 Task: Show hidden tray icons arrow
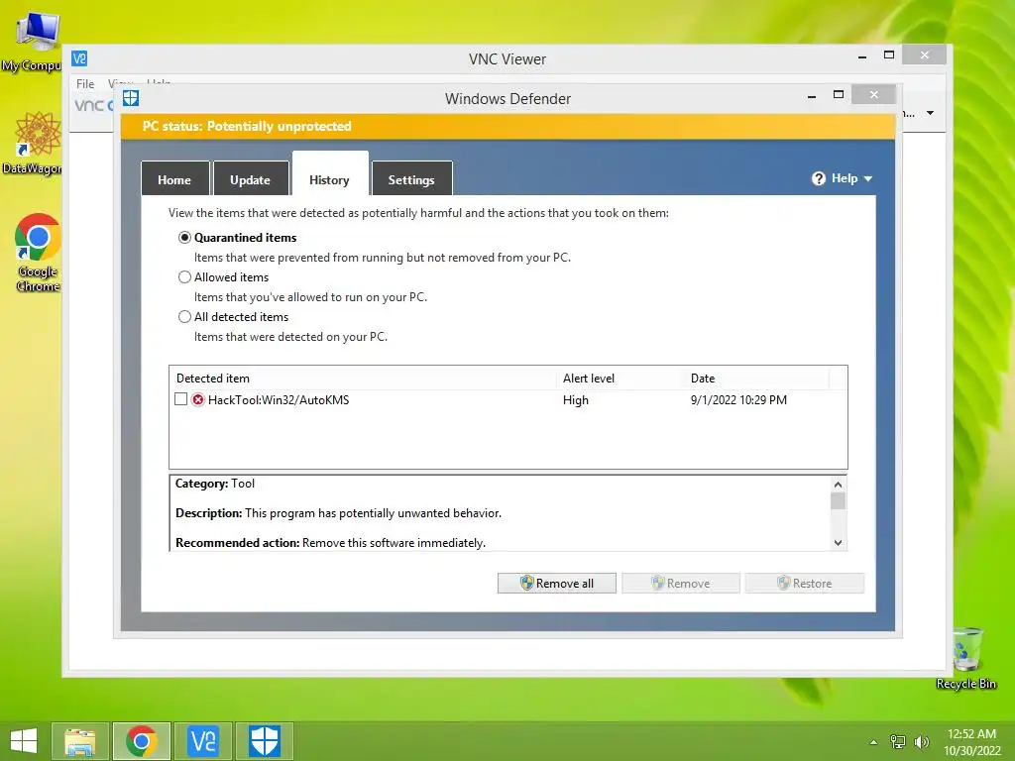coord(874,742)
